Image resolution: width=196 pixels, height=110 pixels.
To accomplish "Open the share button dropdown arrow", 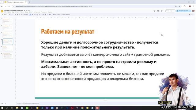I will 190,11.
